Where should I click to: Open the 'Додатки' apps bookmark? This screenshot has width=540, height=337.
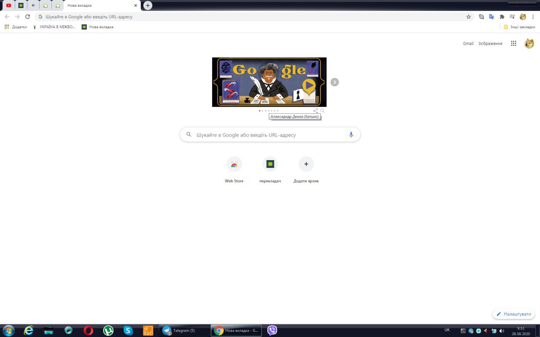[16, 27]
